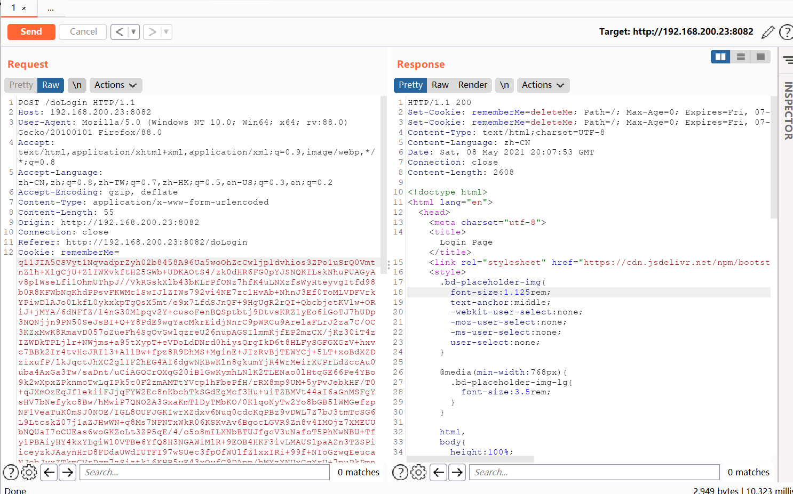The height and width of the screenshot is (494, 793).
Task: Open Request Actions dropdown
Action: tap(116, 85)
